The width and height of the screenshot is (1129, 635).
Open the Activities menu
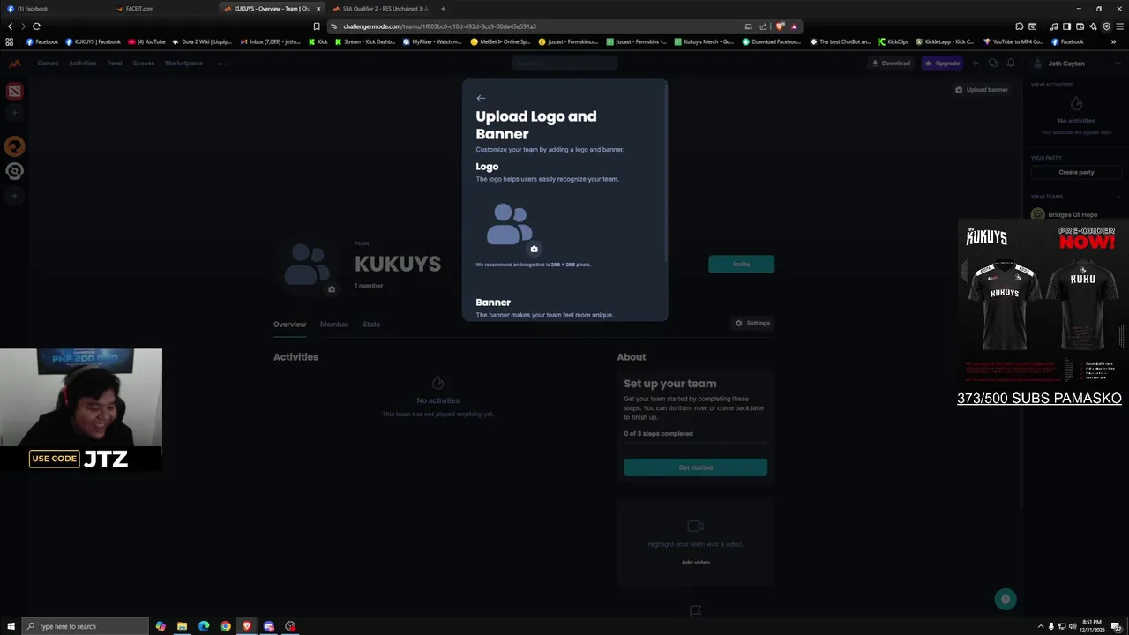tap(83, 63)
